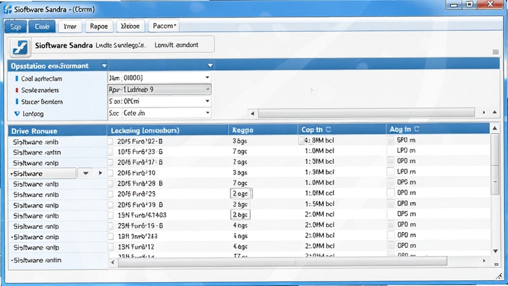
Task: Click the Lndte Sunolegpls link
Action: tap(121, 45)
